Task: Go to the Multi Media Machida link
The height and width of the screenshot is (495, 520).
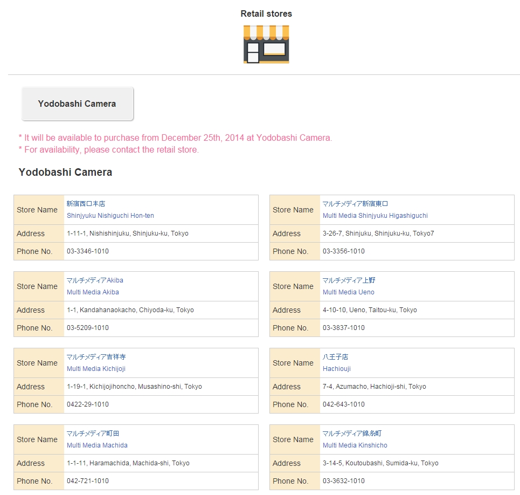Action: 97,445
